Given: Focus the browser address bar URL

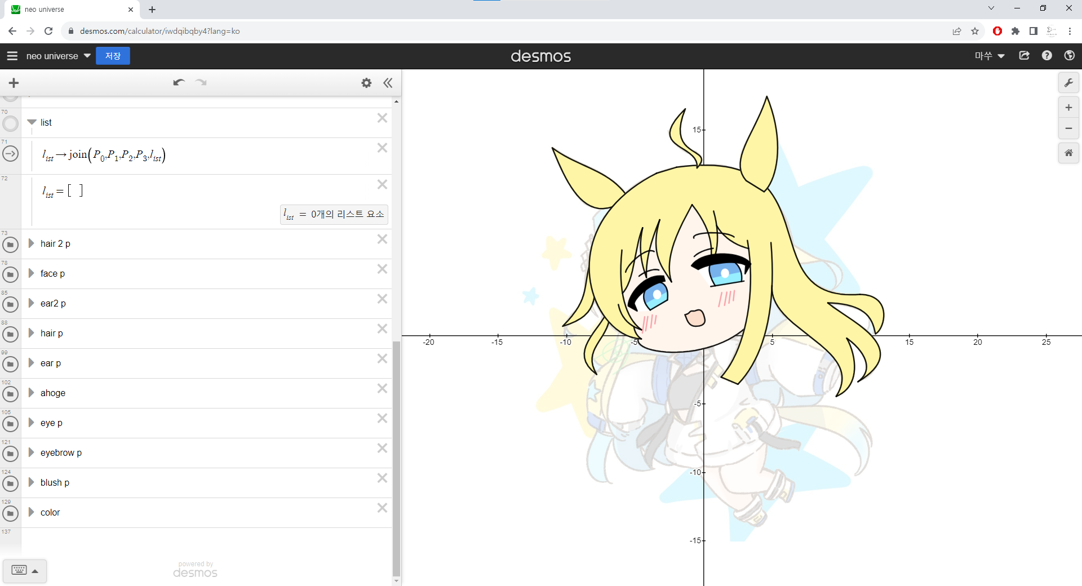Looking at the screenshot, I should coord(159,31).
